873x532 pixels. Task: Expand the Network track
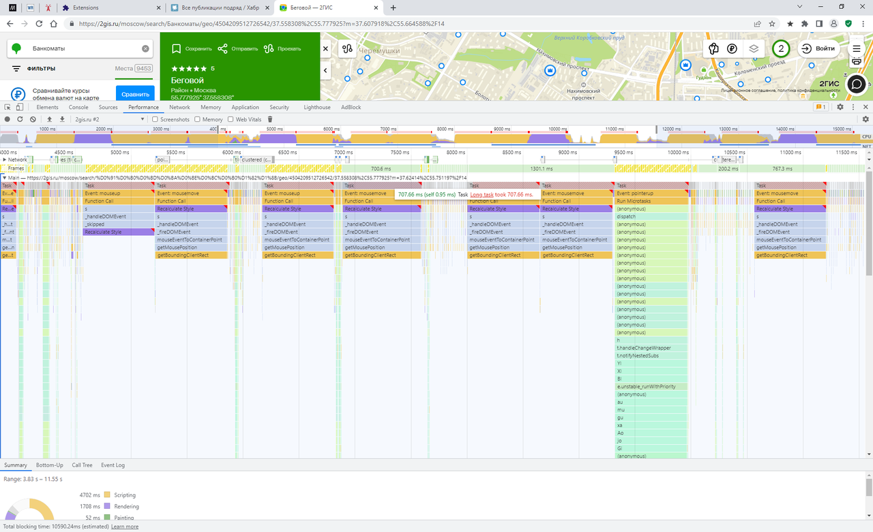(4, 160)
